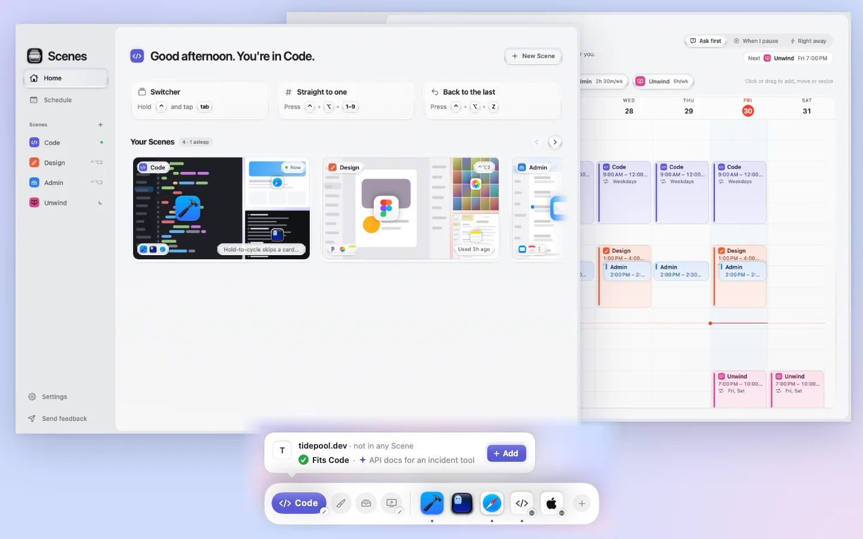This screenshot has width=863, height=539.
Task: Click Send feedback in the sidebar
Action: tap(58, 419)
